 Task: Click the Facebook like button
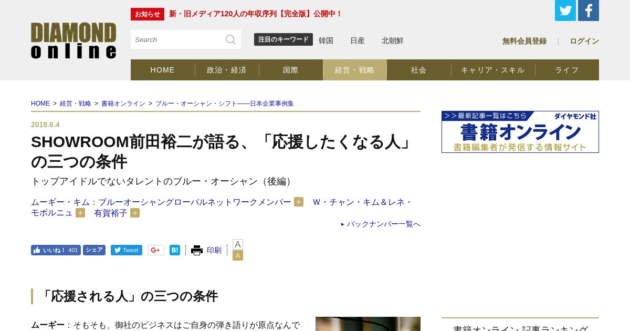click(56, 250)
